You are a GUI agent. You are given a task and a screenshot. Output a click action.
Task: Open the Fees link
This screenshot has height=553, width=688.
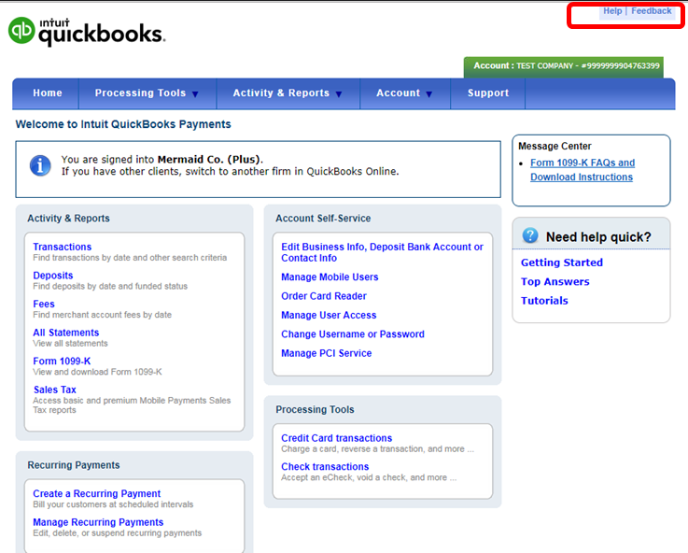point(44,304)
